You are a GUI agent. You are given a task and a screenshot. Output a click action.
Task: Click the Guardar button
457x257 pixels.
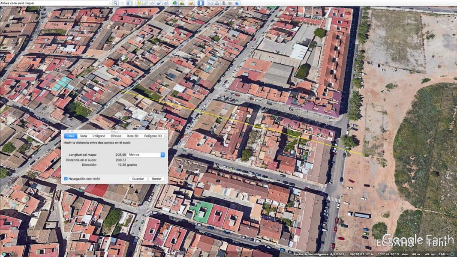click(x=138, y=179)
